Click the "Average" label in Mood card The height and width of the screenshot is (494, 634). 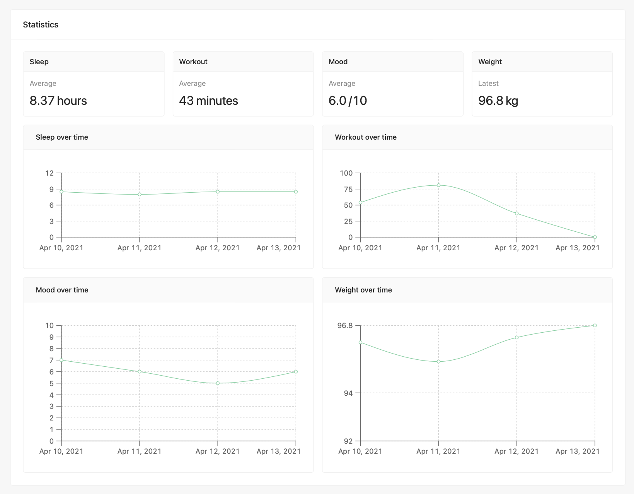pos(342,84)
